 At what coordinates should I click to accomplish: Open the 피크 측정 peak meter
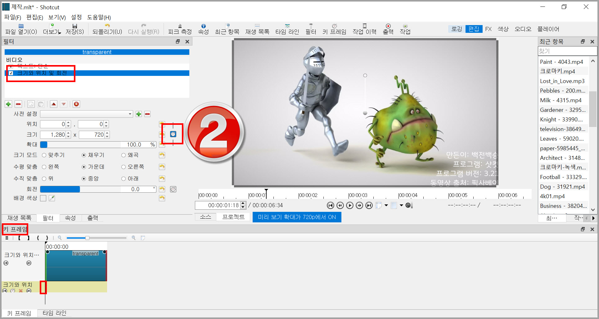(180, 29)
